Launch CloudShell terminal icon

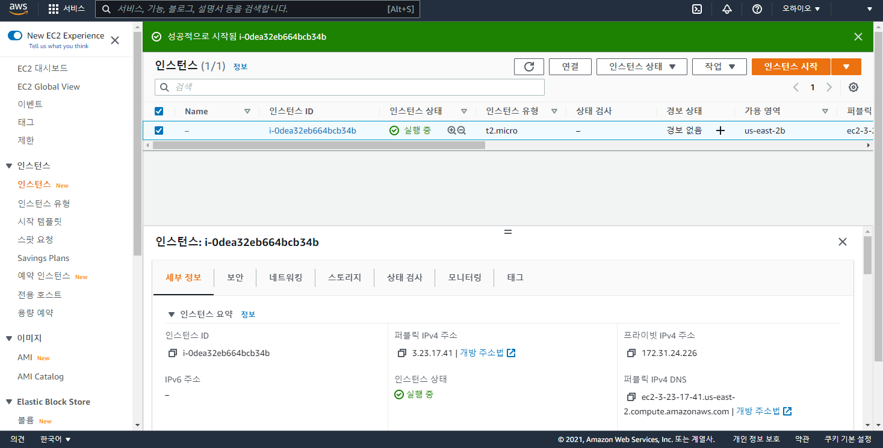(697, 9)
